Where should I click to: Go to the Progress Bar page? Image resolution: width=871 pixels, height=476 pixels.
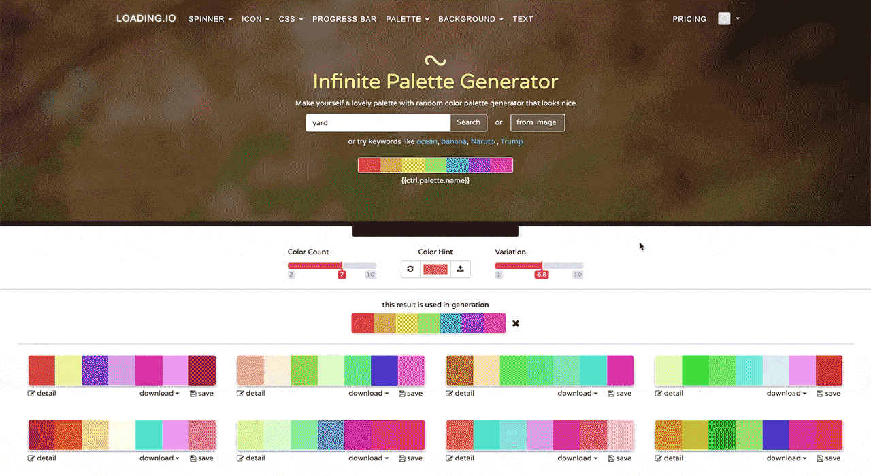[x=344, y=19]
